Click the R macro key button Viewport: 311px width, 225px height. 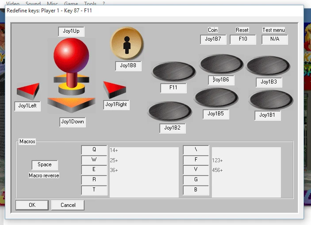coord(94,180)
